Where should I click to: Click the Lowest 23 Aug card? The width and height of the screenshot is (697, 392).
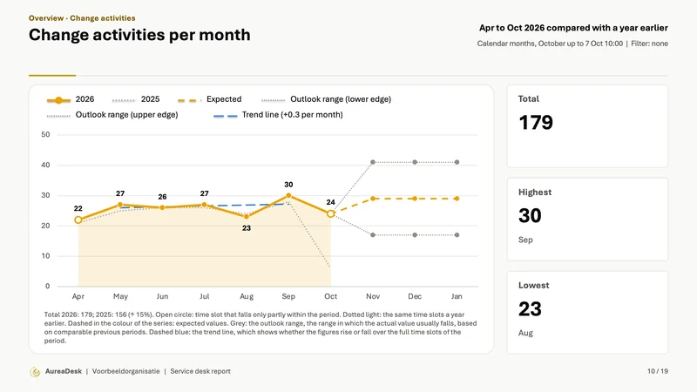(587, 313)
